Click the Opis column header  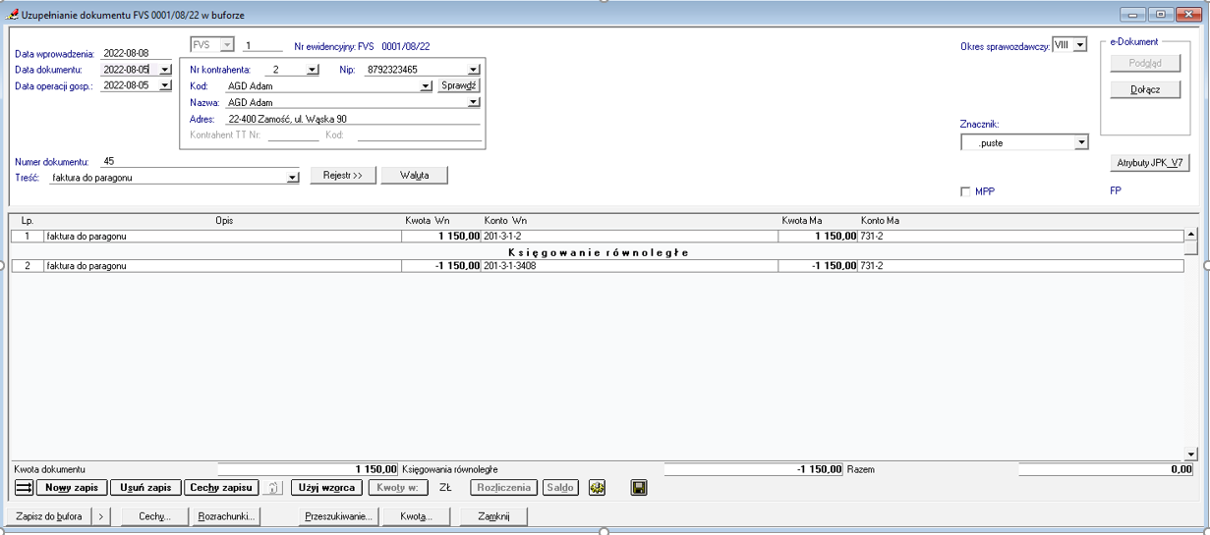pos(224,221)
